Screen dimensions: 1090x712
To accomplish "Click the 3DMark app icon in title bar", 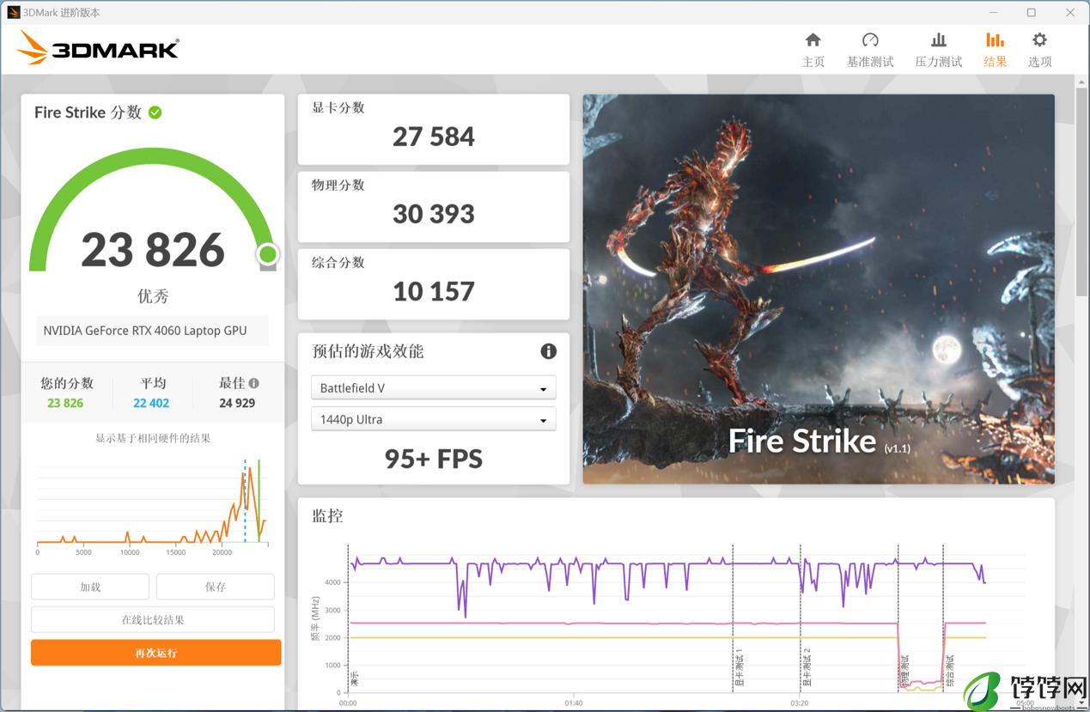I will [13, 12].
